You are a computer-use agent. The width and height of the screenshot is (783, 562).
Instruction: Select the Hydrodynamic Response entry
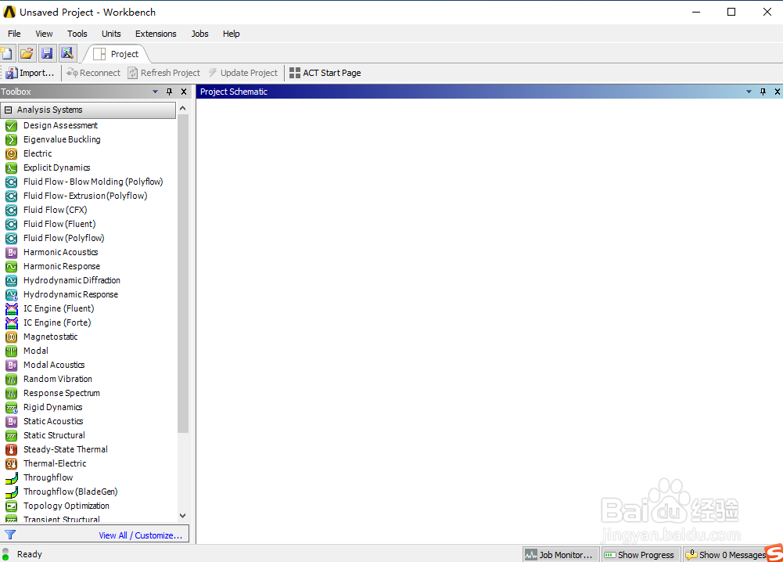click(70, 295)
